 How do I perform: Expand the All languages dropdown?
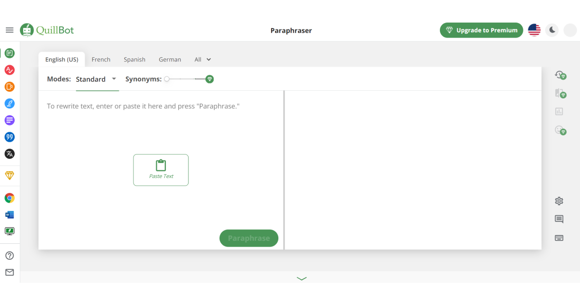203,59
